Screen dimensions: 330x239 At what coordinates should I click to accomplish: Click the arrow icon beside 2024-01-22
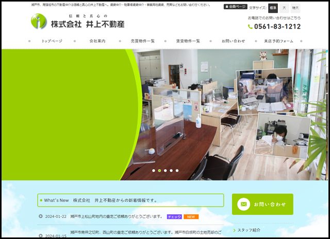point(41,216)
